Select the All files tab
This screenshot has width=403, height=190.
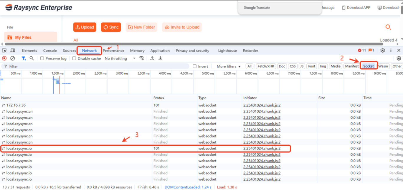click(76, 40)
